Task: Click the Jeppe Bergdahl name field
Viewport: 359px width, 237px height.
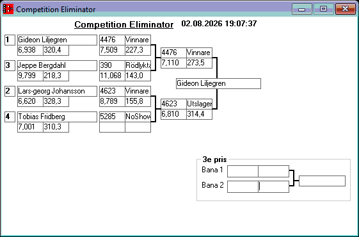Action: [x=57, y=65]
